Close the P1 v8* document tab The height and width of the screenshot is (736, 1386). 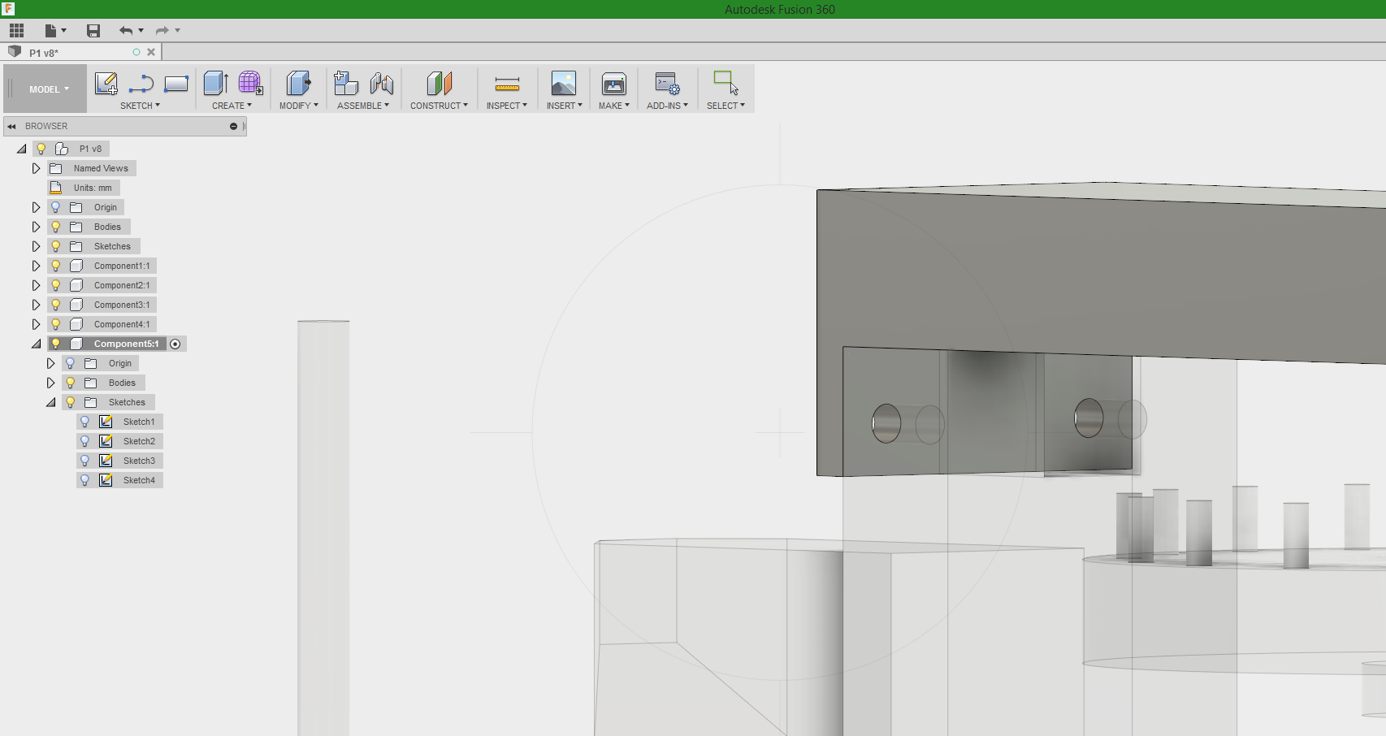[151, 52]
